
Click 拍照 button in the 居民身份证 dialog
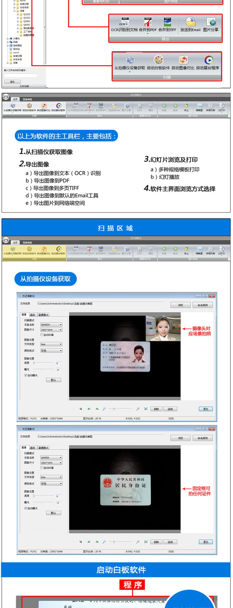click(156, 542)
